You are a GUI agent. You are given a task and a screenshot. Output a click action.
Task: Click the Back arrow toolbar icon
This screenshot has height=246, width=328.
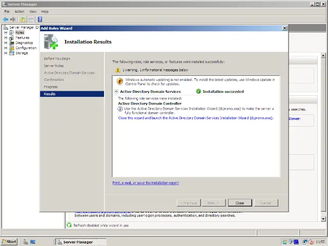pos(6,19)
